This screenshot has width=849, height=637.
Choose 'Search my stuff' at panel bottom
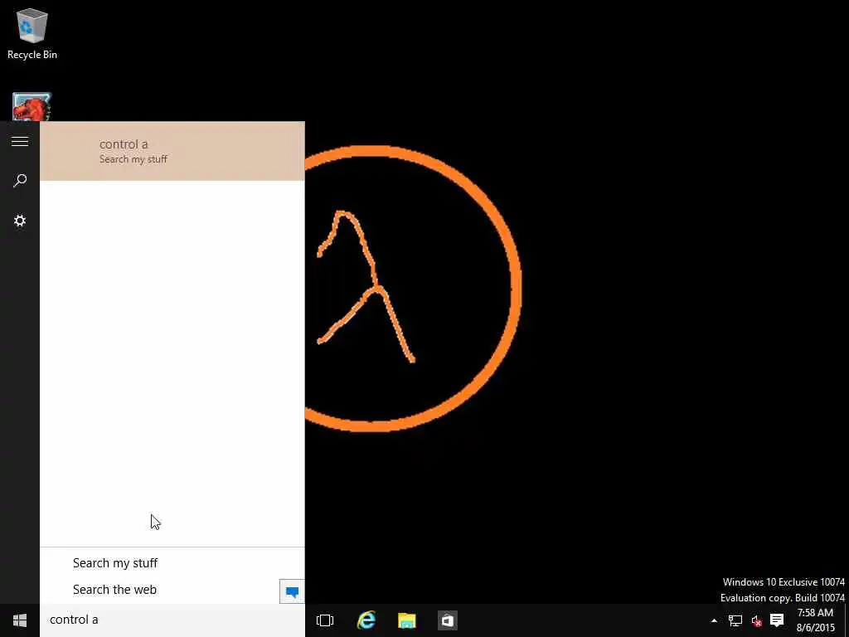click(114, 563)
